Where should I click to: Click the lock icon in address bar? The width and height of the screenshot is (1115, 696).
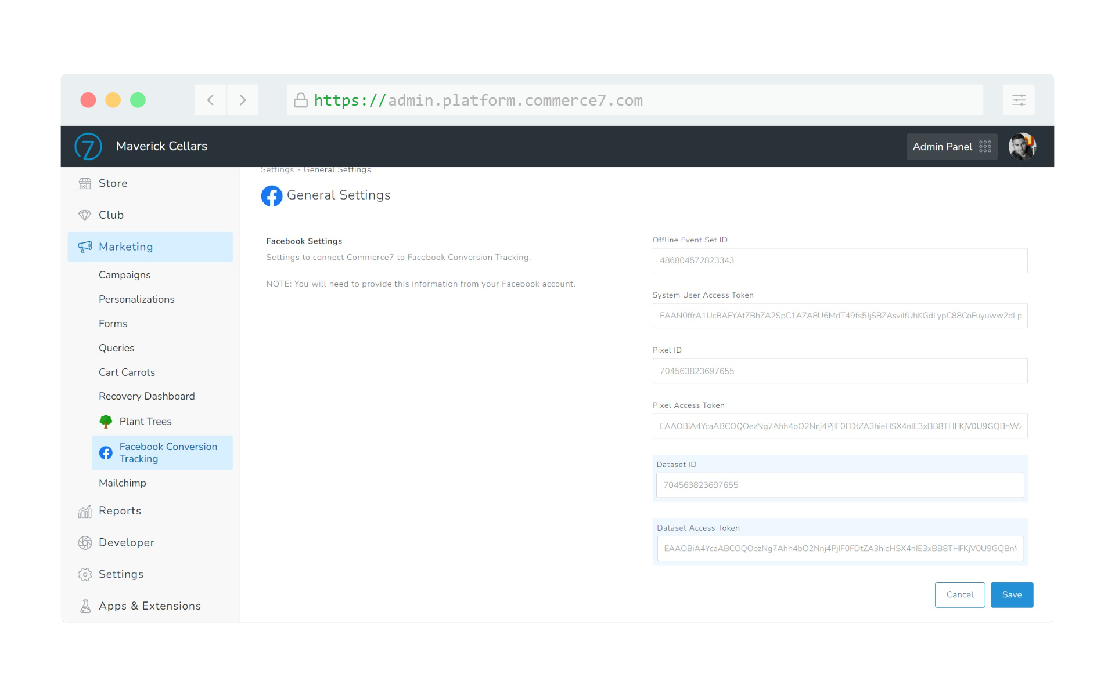pyautogui.click(x=300, y=100)
